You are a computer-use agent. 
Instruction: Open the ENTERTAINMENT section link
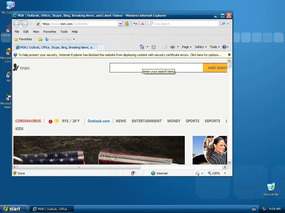146,121
